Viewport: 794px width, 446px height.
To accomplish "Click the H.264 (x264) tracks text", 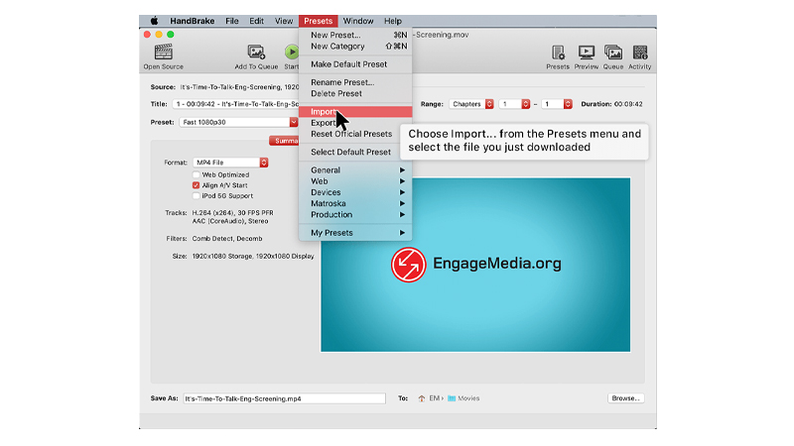I will coord(232,213).
